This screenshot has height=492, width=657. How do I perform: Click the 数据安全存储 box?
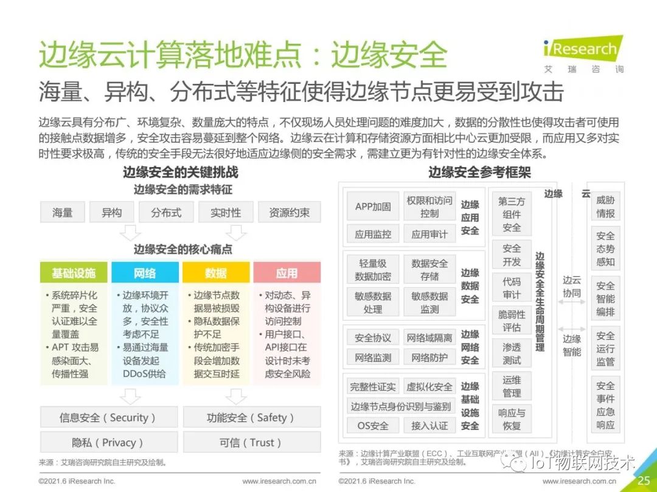429,270
